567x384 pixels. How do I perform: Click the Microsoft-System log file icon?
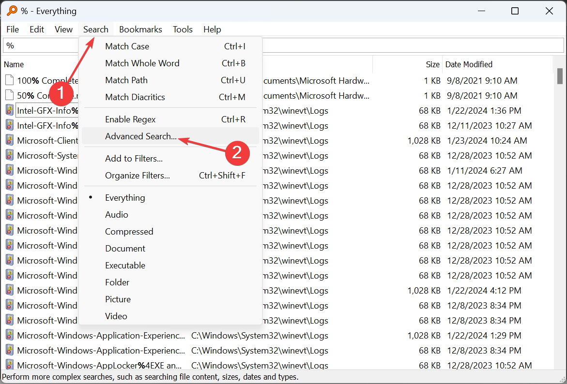point(10,156)
